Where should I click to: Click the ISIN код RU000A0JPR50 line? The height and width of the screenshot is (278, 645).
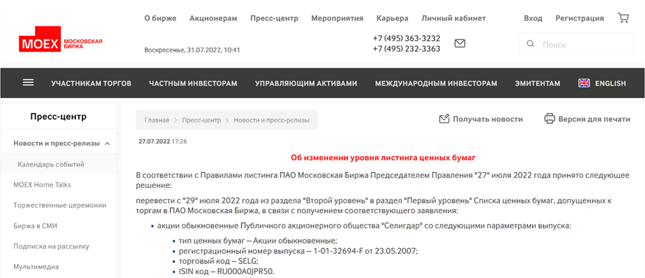coord(227,272)
